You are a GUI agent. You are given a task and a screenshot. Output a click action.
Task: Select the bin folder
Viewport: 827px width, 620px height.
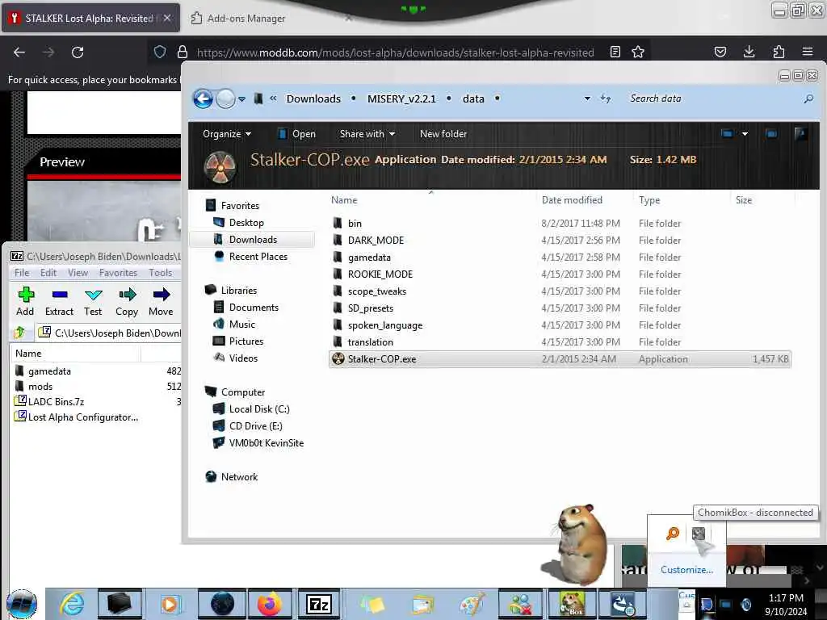coord(355,223)
